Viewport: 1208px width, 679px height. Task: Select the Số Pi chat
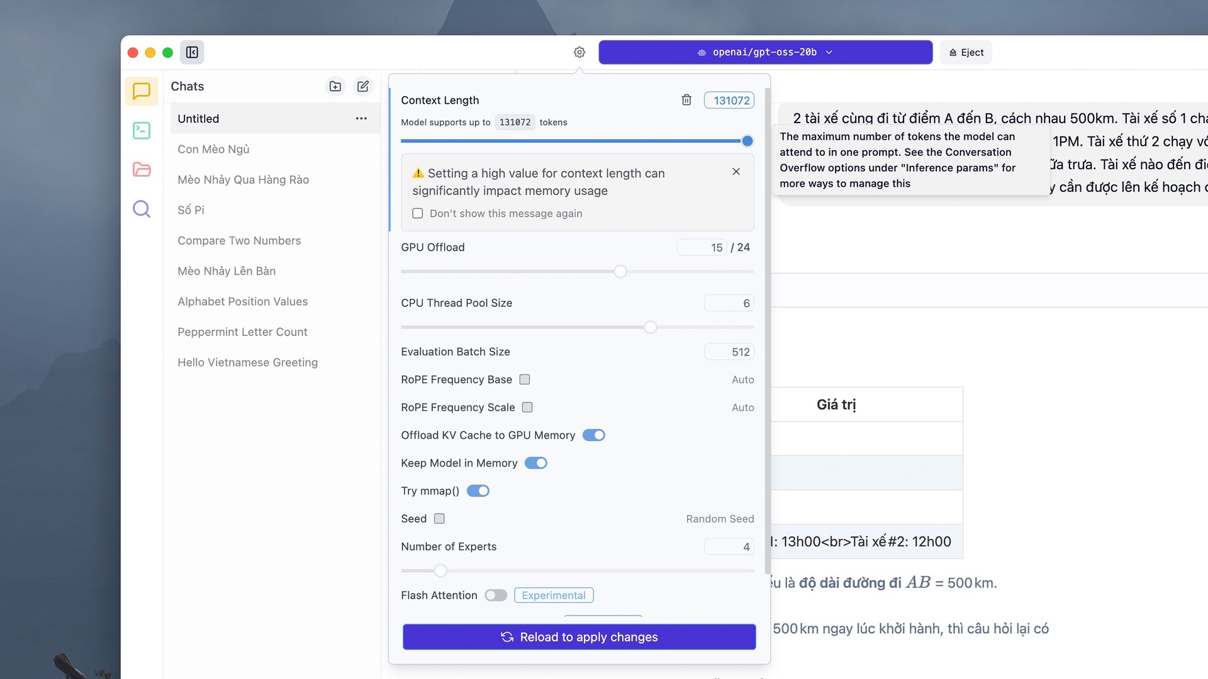(x=191, y=210)
